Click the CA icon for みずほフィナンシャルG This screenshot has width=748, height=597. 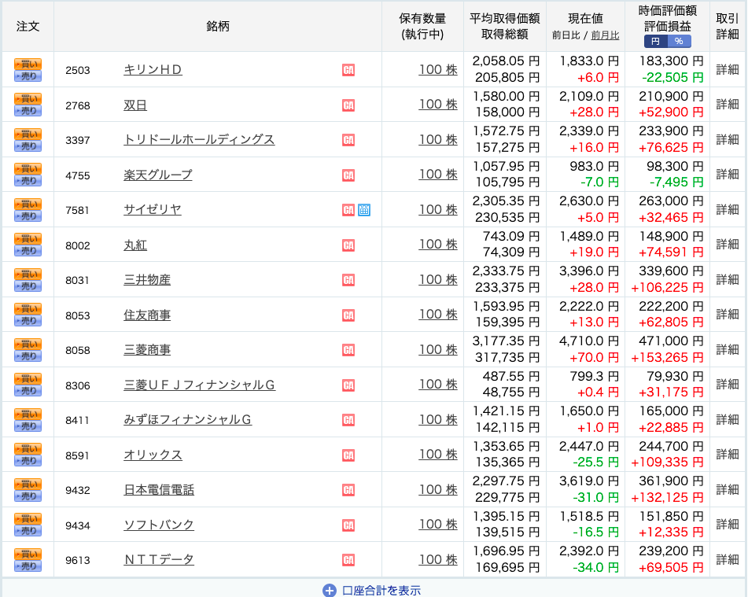tap(348, 420)
